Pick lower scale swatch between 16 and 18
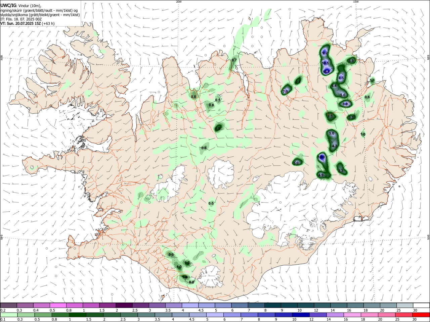430x322 pixels. (x=352, y=315)
